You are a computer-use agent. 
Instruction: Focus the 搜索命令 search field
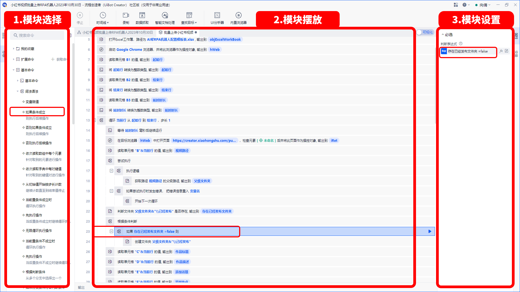tap(37, 35)
